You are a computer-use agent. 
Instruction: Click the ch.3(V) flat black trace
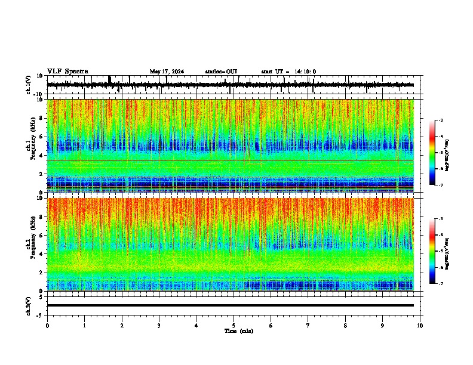point(231,305)
